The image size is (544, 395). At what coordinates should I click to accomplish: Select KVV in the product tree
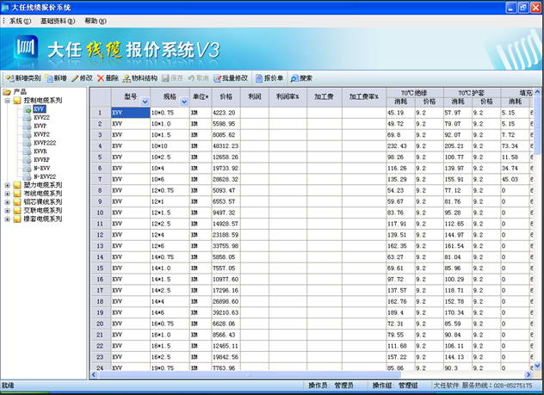tap(40, 109)
